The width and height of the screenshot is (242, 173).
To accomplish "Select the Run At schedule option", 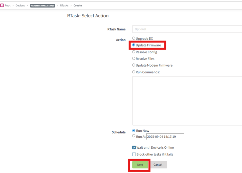I will 134,136.
